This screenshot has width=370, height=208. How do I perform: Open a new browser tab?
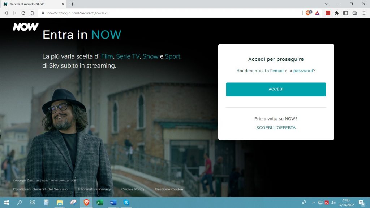point(72,4)
